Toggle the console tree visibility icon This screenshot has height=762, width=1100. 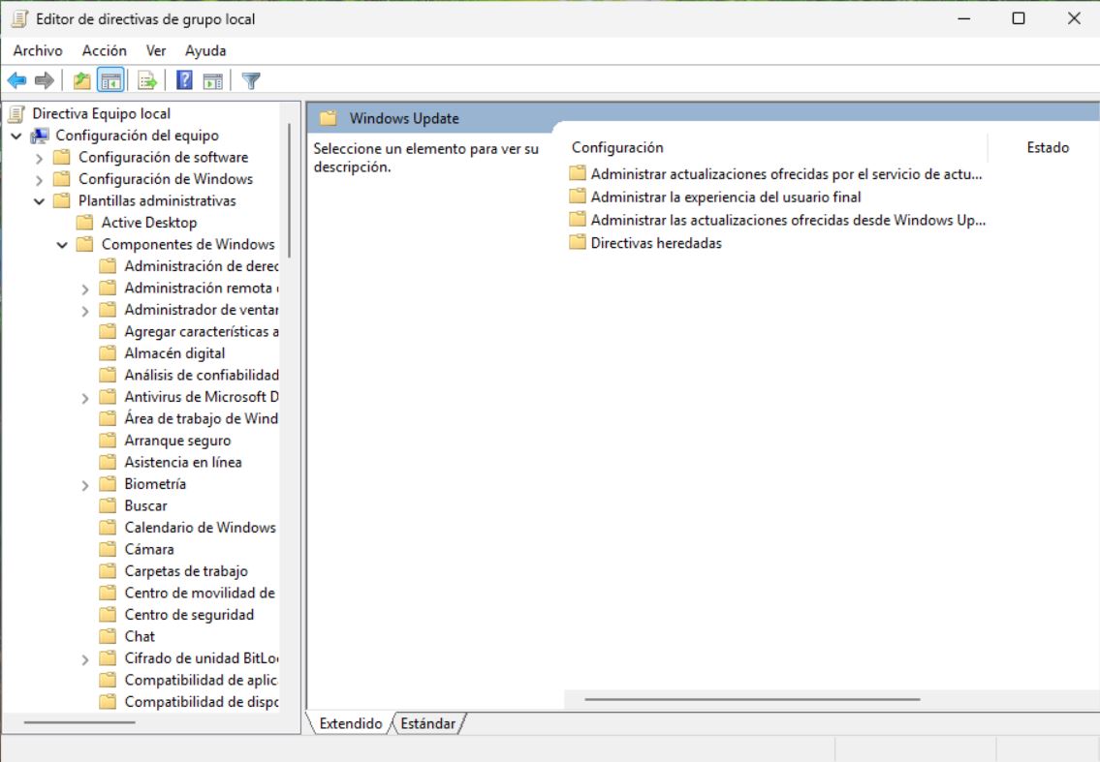[110, 79]
